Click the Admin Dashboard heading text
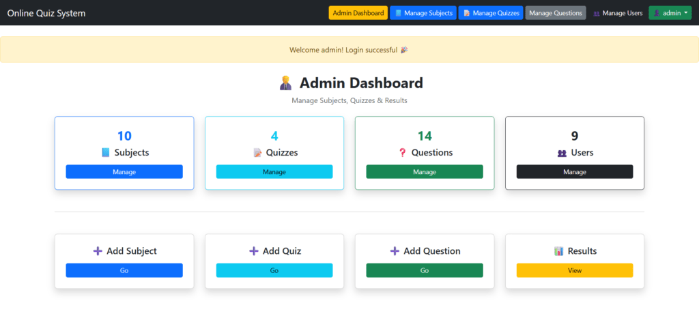The height and width of the screenshot is (316, 699). tap(361, 83)
